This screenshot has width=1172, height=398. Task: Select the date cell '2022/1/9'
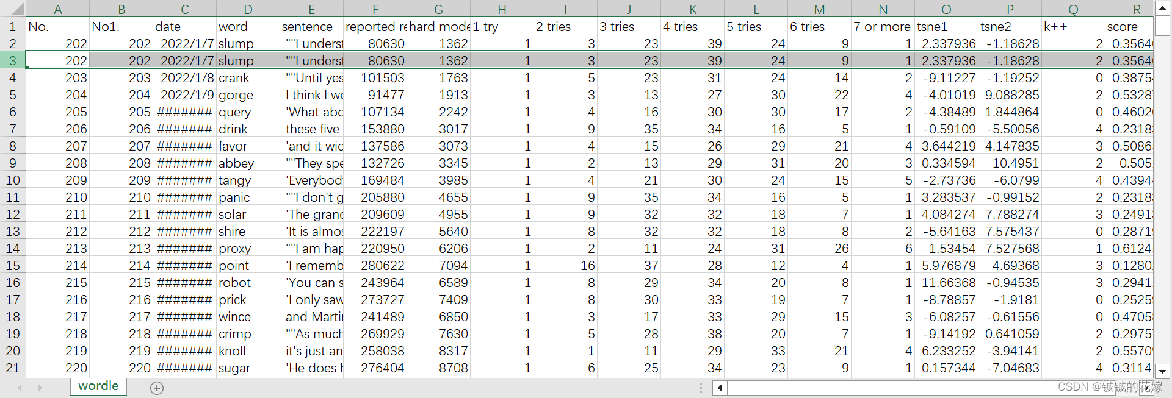(185, 94)
